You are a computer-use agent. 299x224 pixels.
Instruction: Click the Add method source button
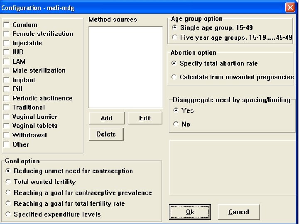click(x=107, y=118)
